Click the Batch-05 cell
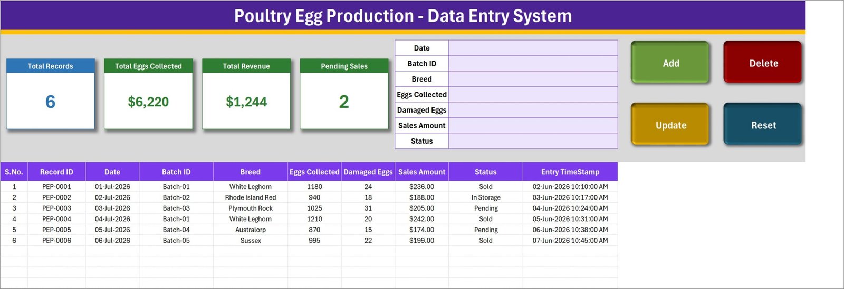This screenshot has height=289, width=844. pyautogui.click(x=176, y=240)
